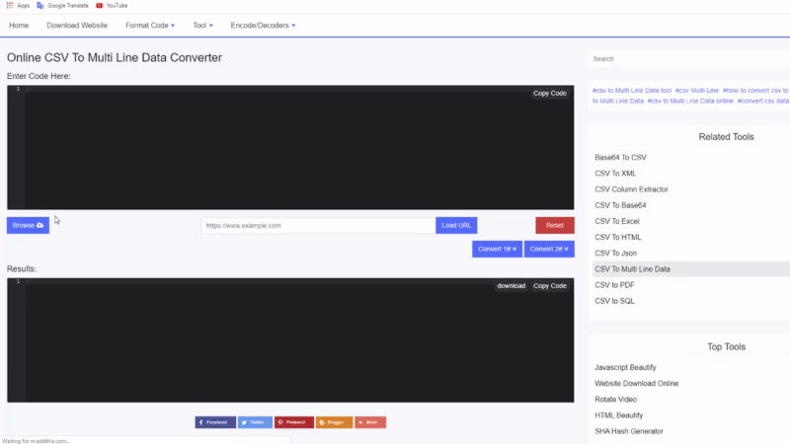Open the Apps bookmark icon
The width and height of the screenshot is (790, 444).
click(x=9, y=5)
